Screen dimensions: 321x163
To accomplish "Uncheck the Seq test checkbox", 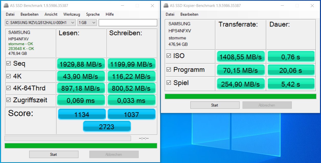I will pyautogui.click(x=9, y=64).
